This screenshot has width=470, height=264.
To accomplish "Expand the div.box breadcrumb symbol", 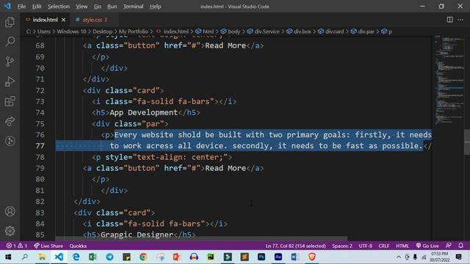I will [x=299, y=32].
